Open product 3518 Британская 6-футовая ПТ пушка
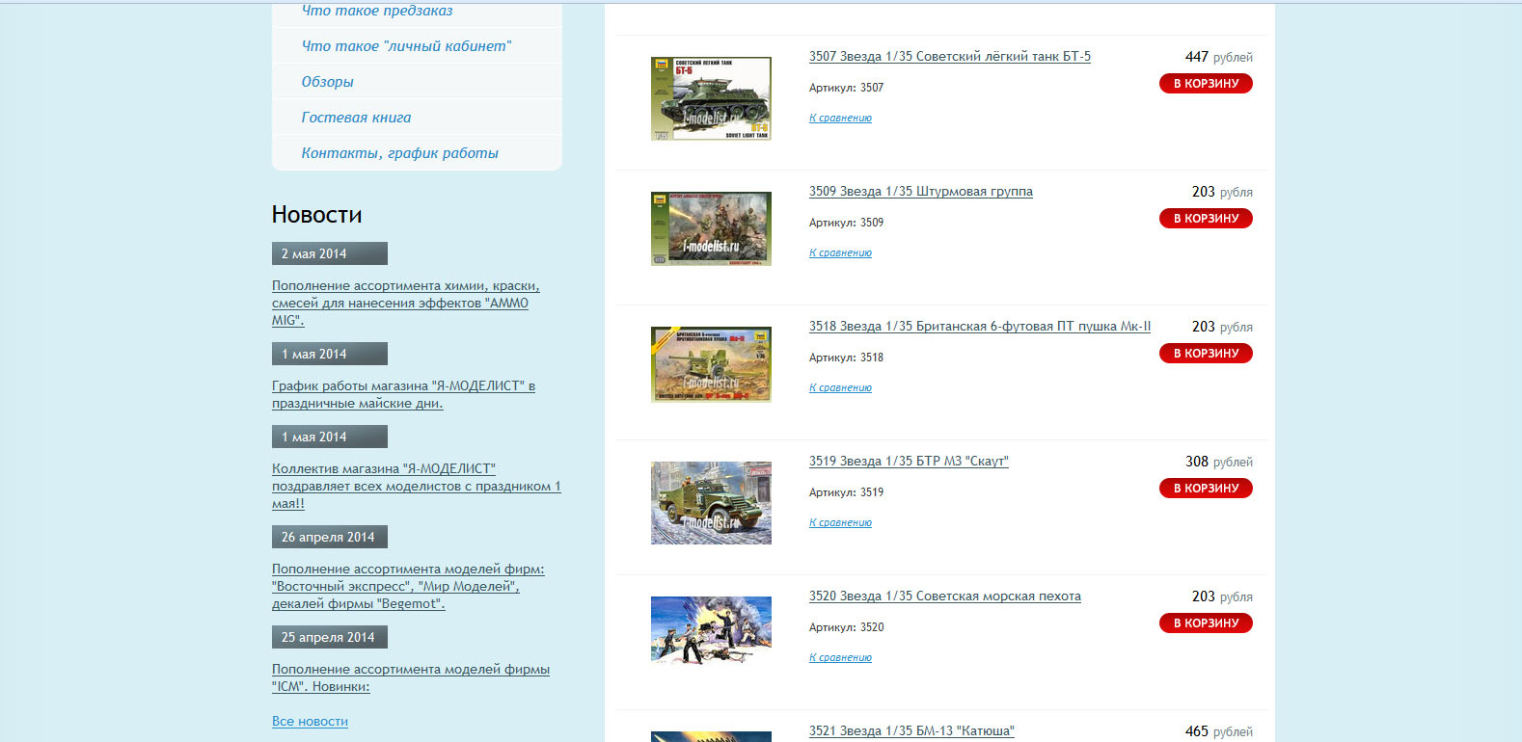Screen dimensions: 1522x742 click(x=980, y=327)
